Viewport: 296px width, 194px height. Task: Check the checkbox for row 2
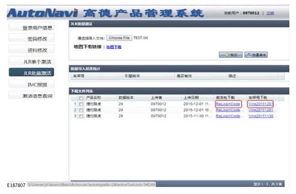[x=81, y=110]
